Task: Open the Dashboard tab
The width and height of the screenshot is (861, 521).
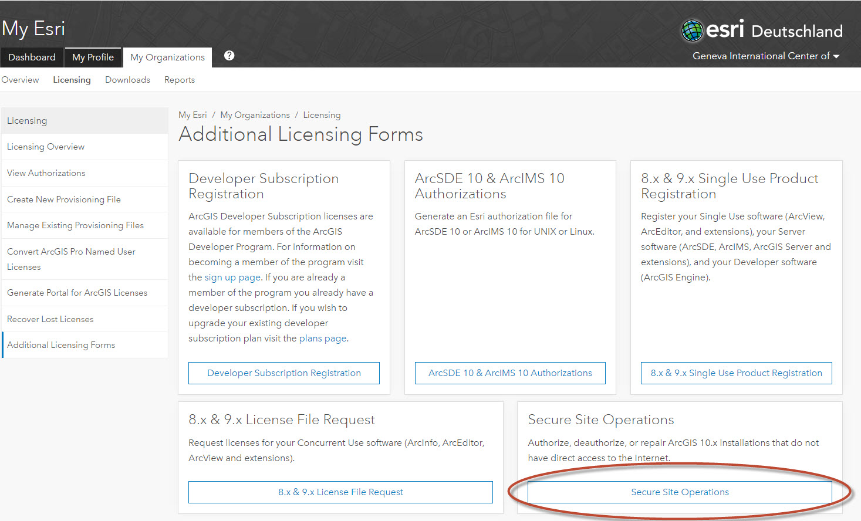Action: pyautogui.click(x=32, y=57)
